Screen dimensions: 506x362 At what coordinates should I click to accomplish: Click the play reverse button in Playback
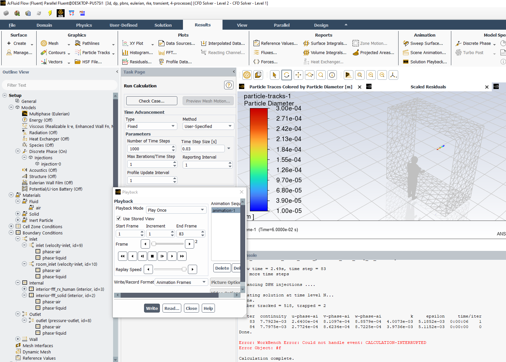coord(132,256)
